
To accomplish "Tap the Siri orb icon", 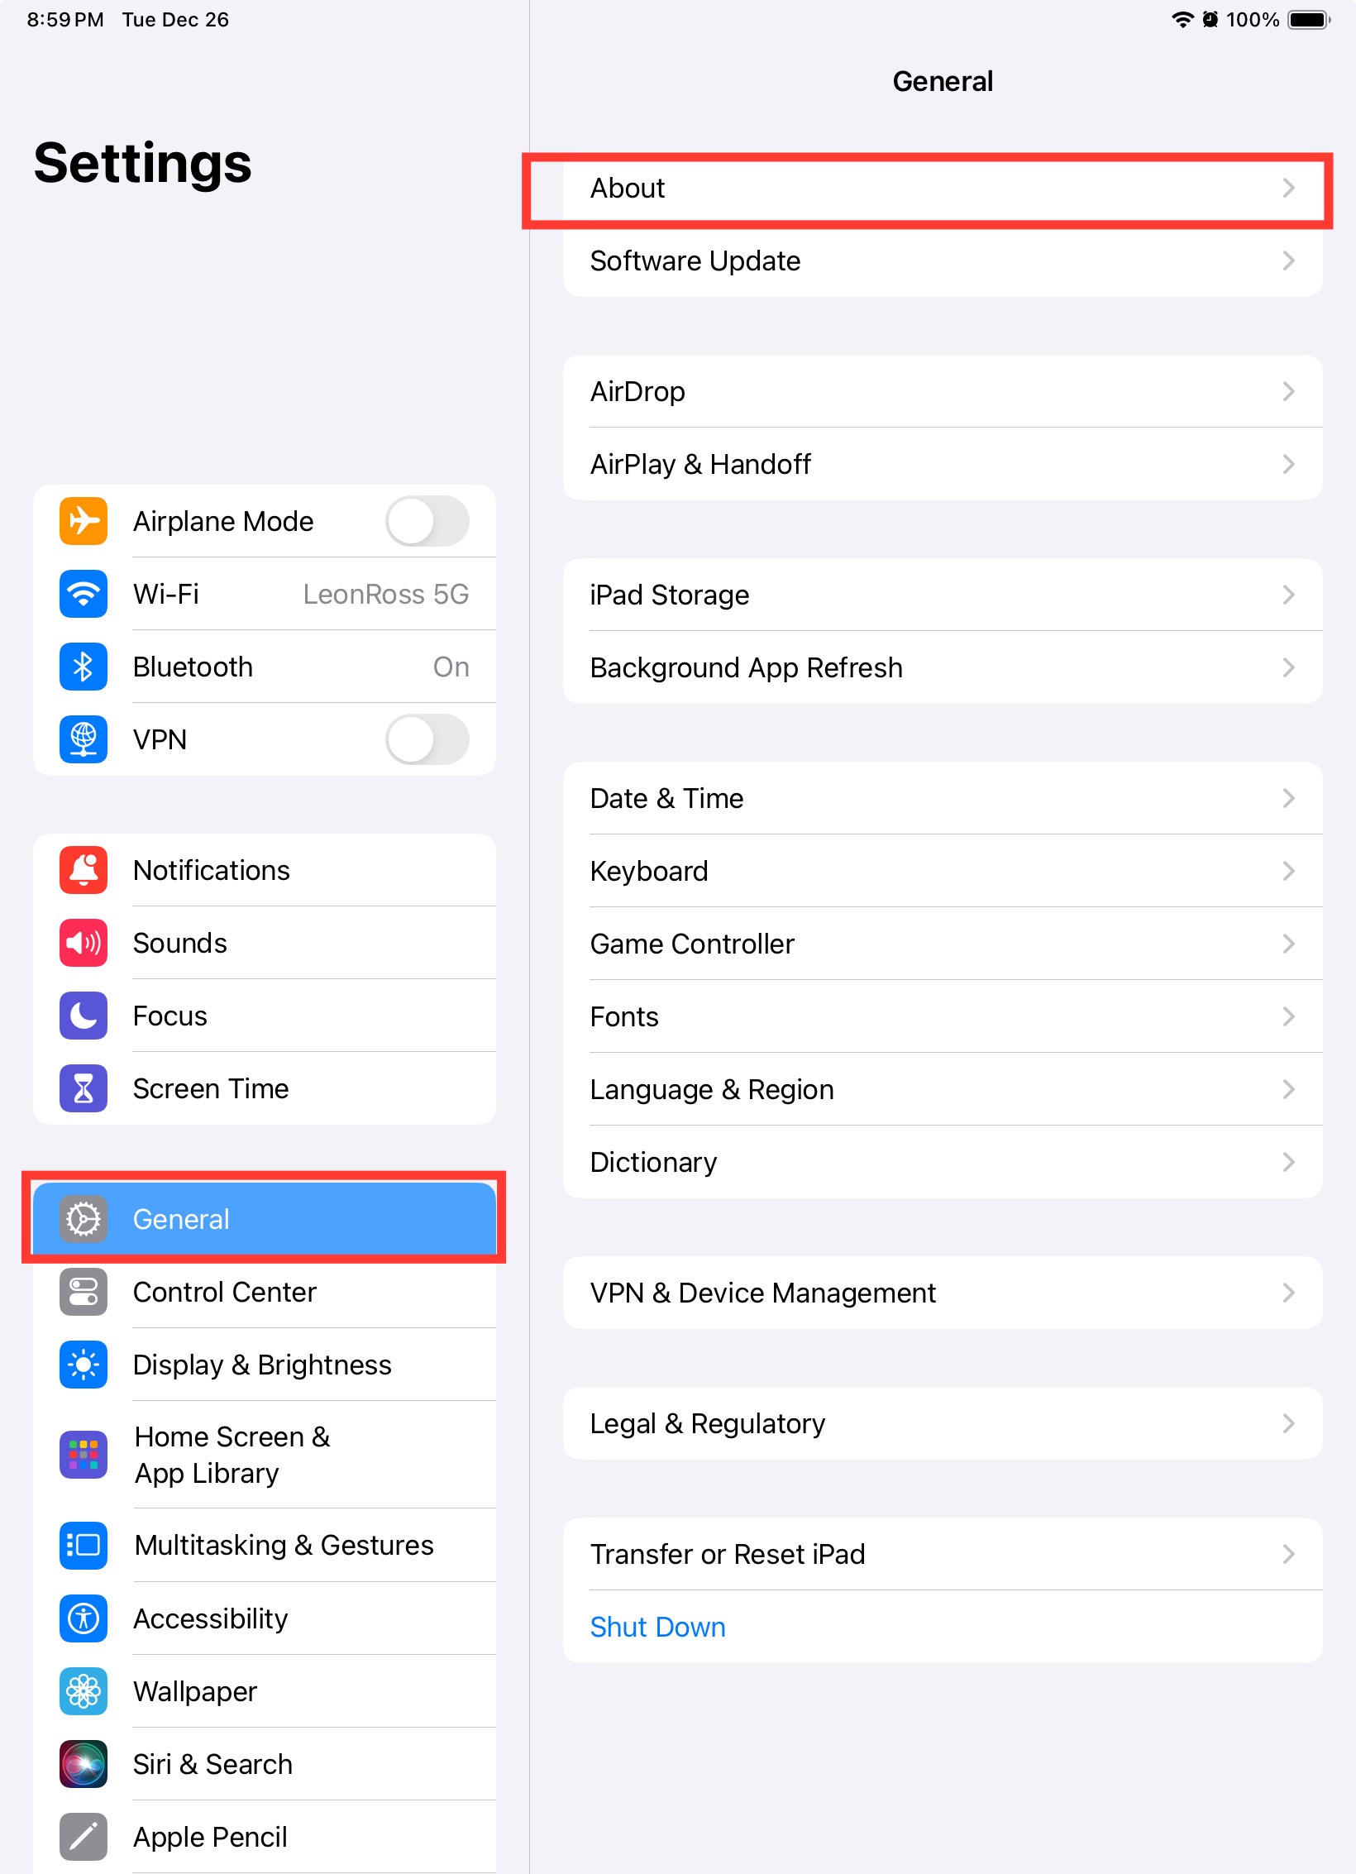I will coord(84,1764).
